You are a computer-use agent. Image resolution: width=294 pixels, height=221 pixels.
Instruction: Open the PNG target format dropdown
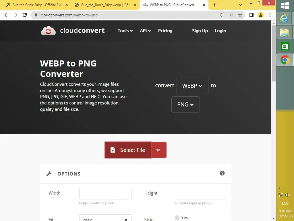(185, 104)
